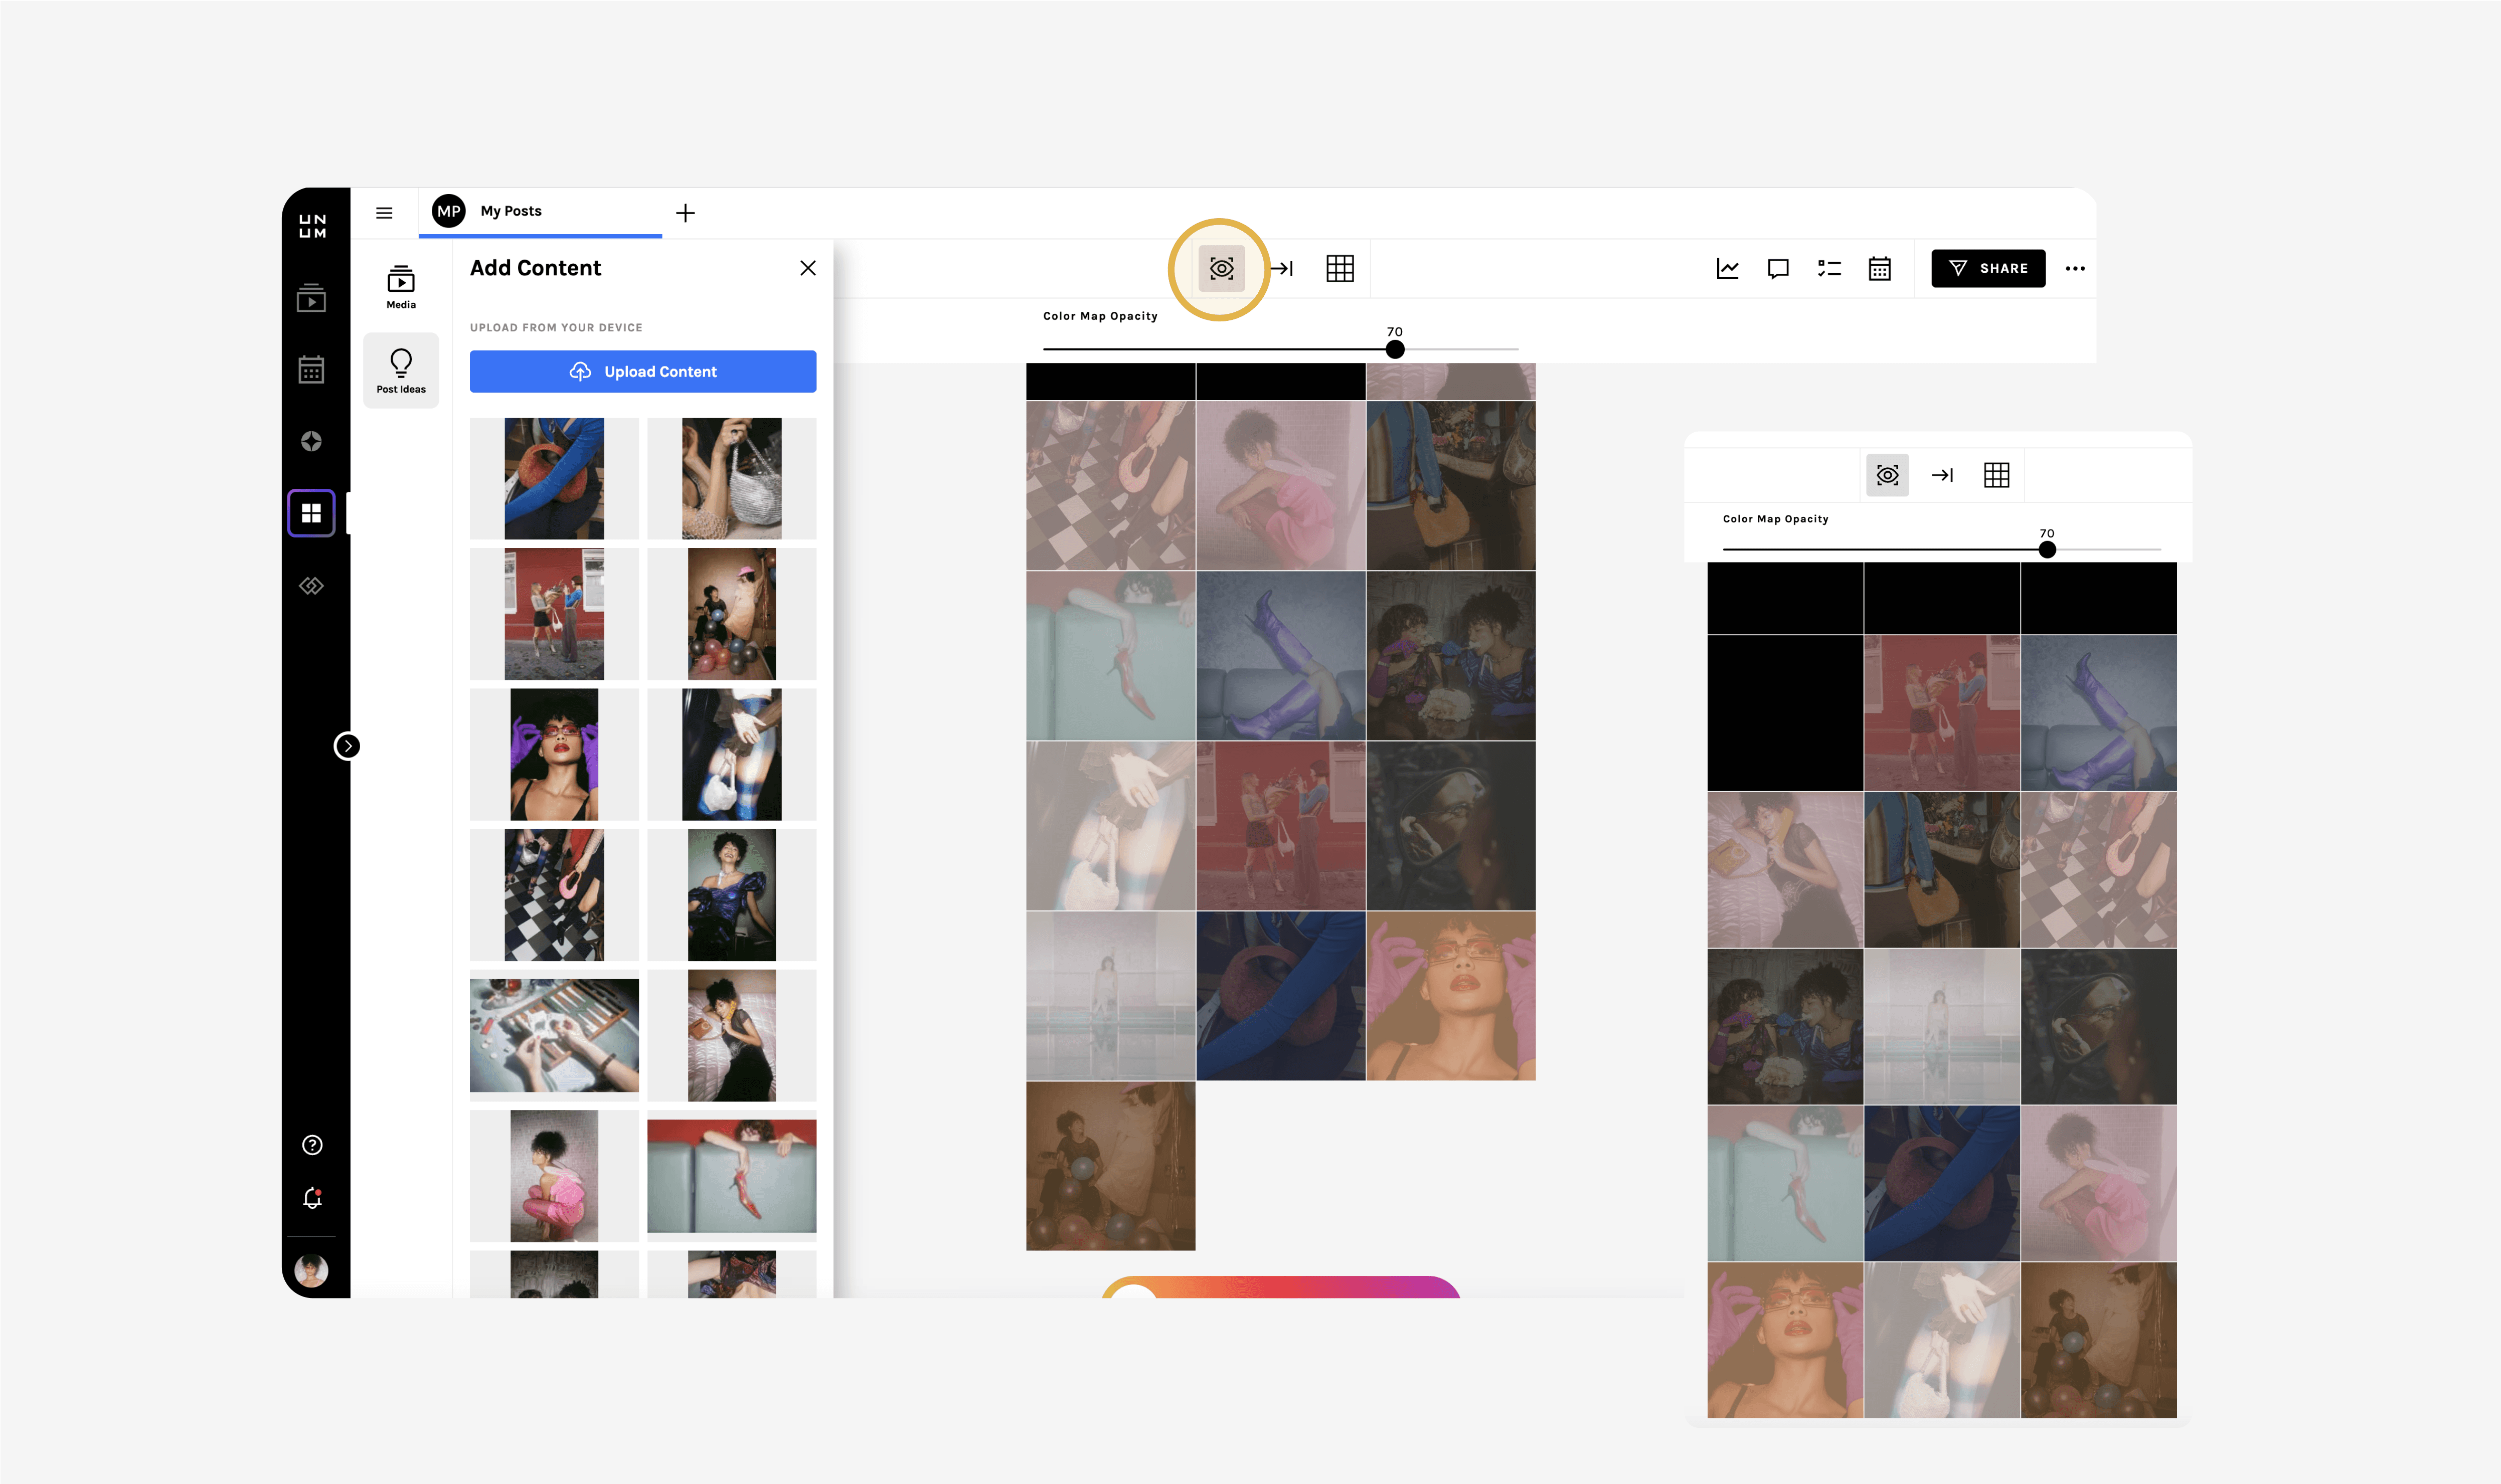
Task: Open the comments speech bubble icon
Action: (1778, 268)
